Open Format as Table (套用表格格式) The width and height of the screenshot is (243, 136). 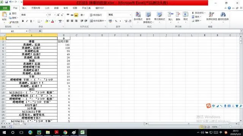[x=148, y=17]
